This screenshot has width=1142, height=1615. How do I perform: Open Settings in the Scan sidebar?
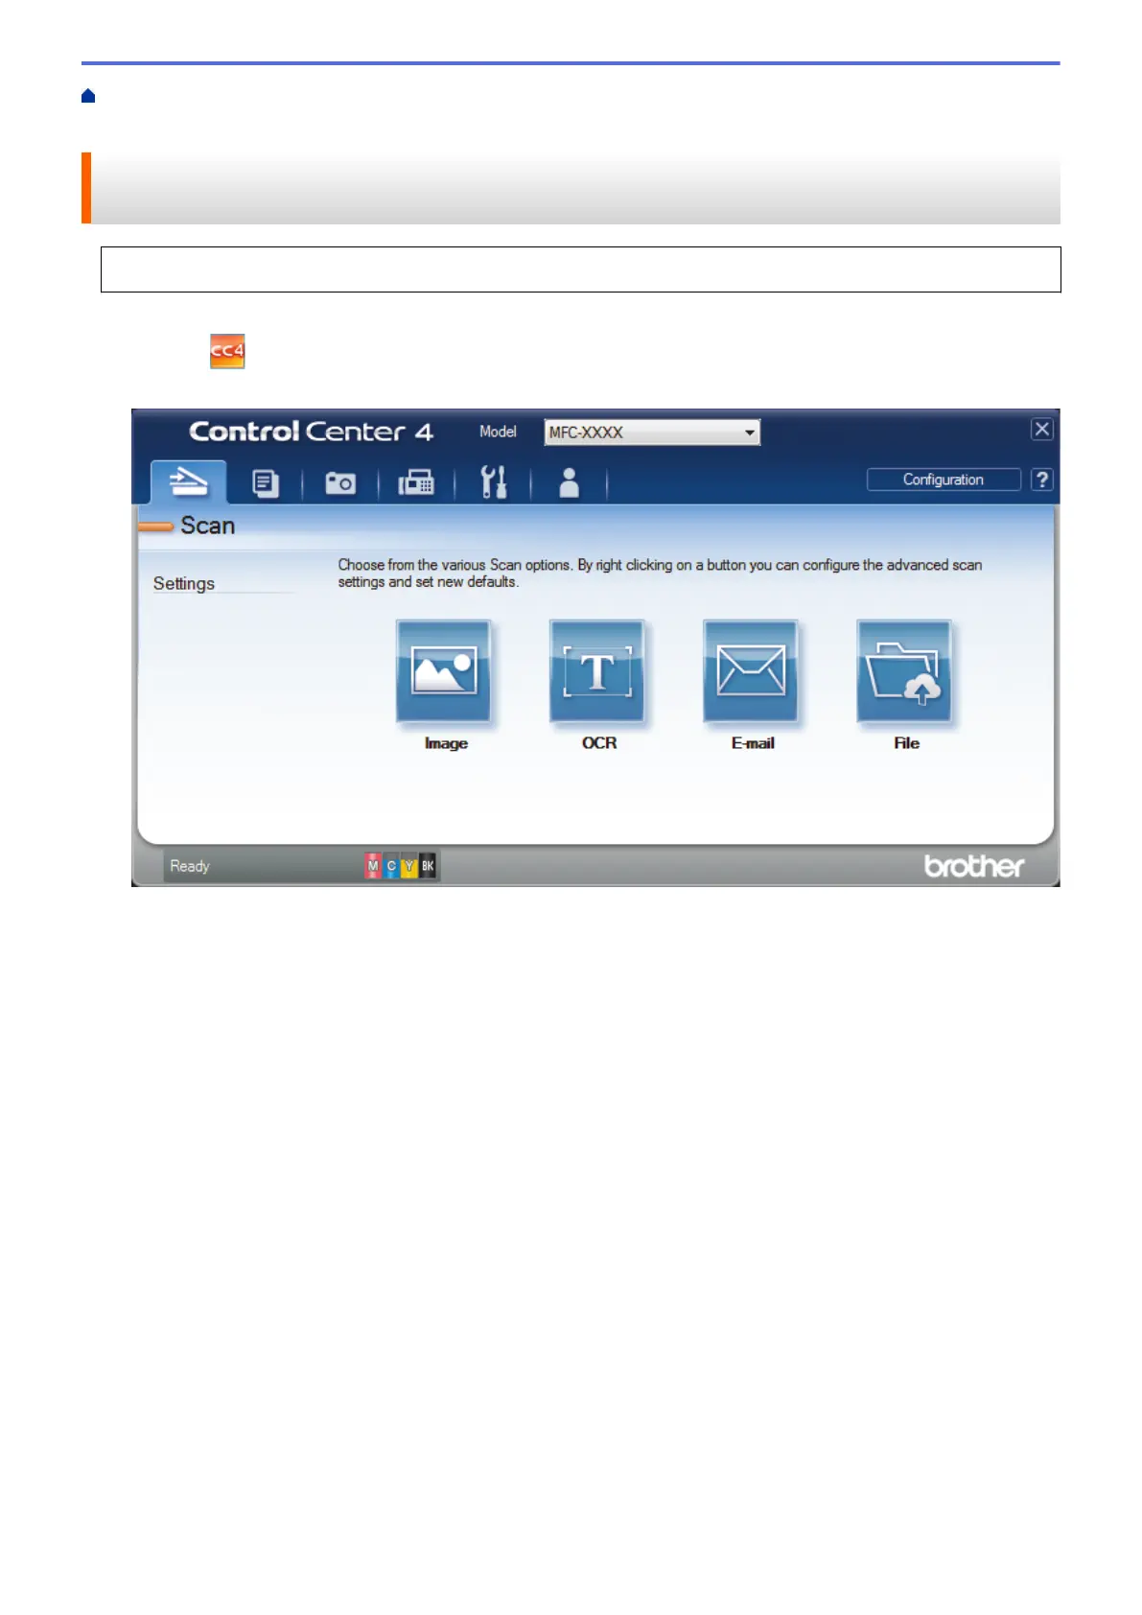pyautogui.click(x=184, y=583)
